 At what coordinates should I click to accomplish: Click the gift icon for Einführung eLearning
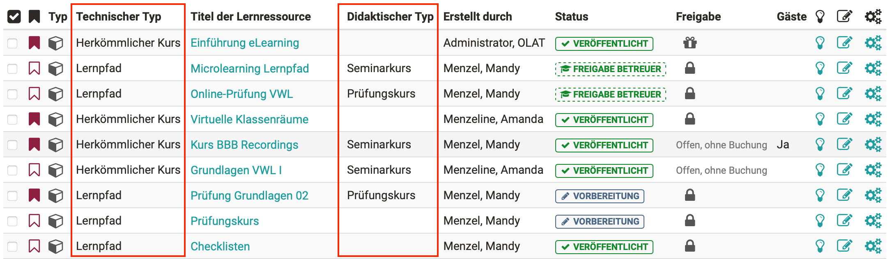pos(690,43)
